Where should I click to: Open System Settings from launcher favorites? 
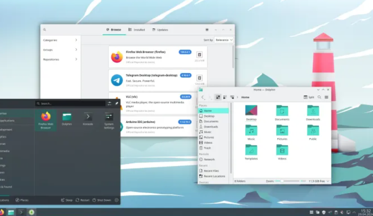click(109, 118)
